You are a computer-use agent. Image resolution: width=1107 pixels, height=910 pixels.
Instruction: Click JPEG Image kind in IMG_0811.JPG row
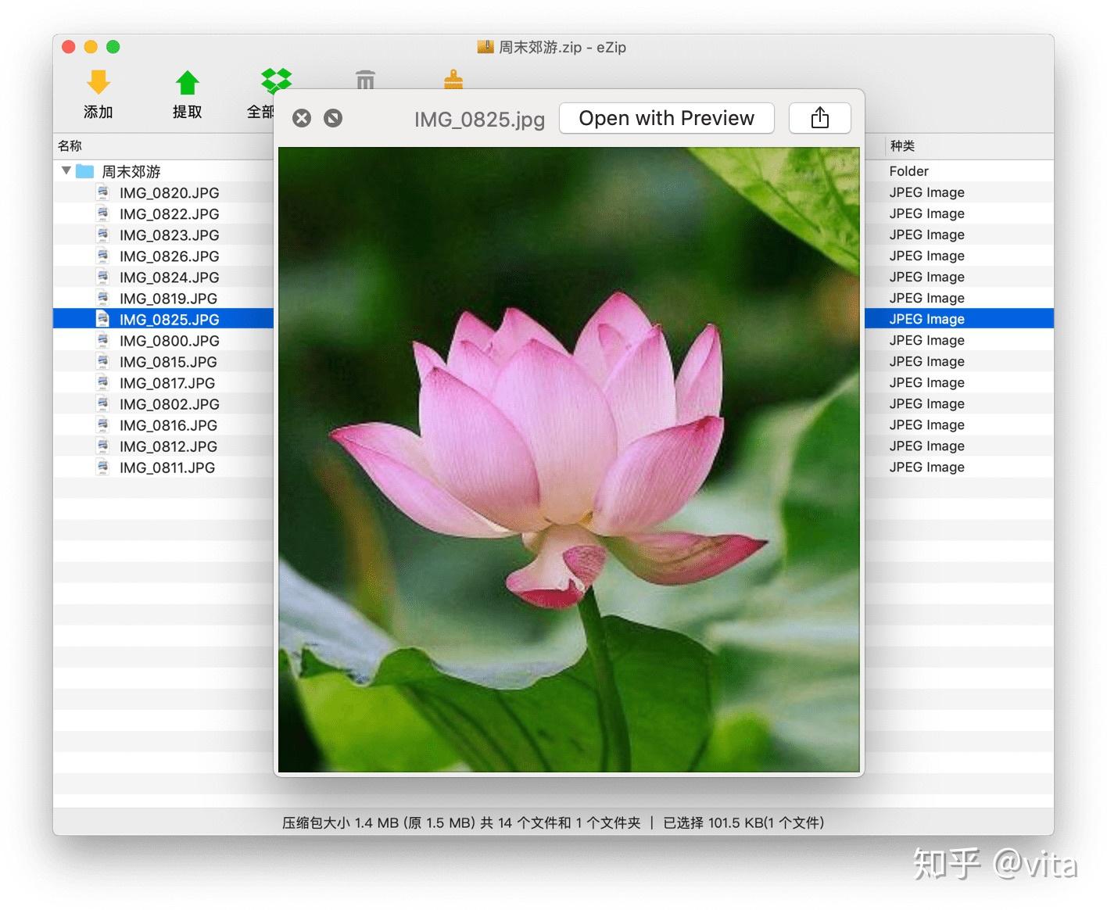(x=926, y=467)
